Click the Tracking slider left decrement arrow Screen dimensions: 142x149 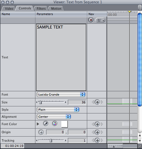pos(37,140)
